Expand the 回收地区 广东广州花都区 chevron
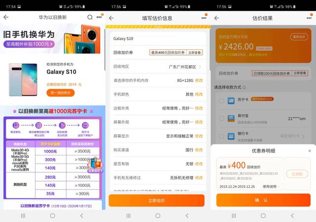316x222 pixels. click(199, 67)
